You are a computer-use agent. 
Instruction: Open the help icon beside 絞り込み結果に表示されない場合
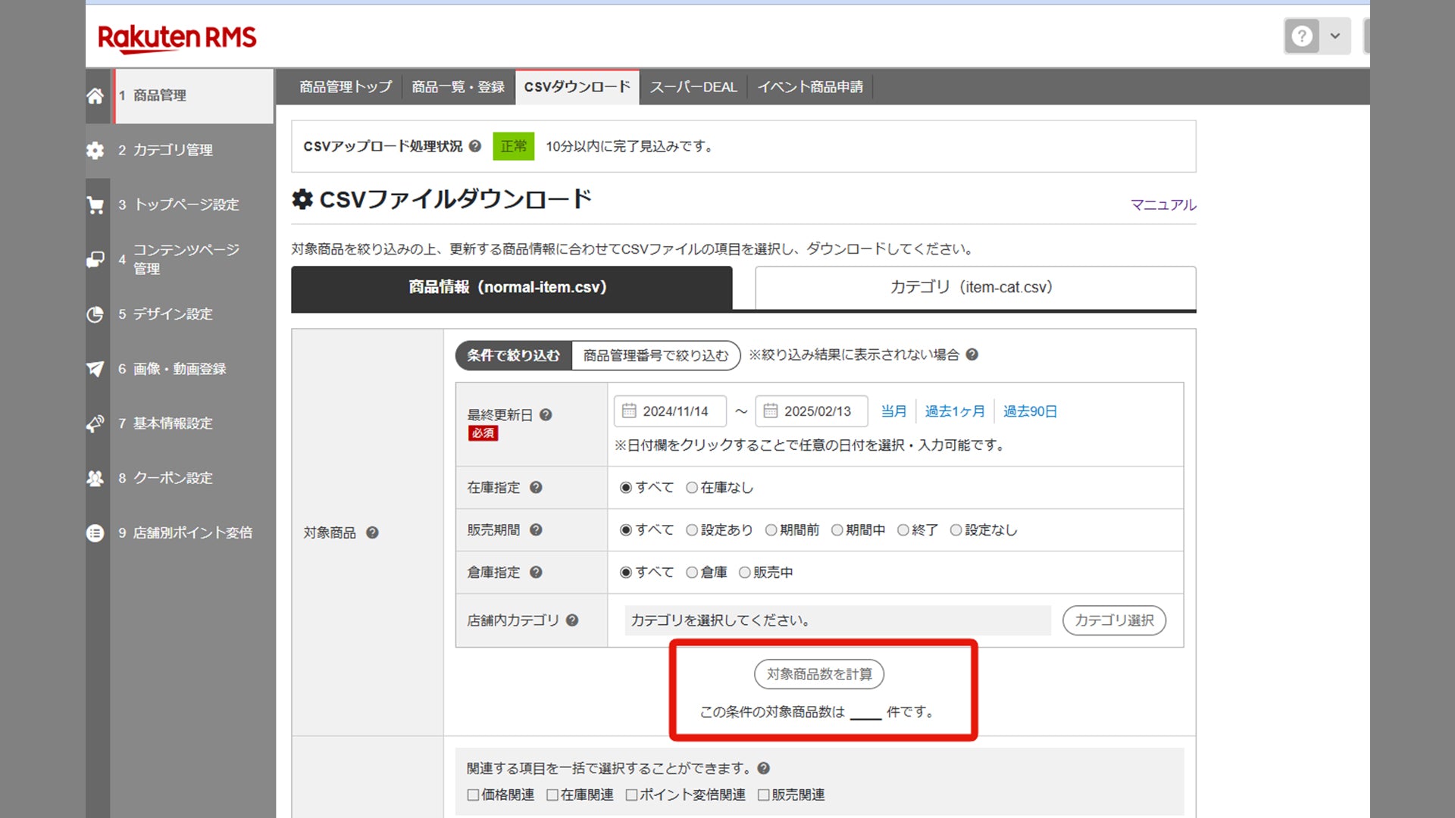[972, 354]
